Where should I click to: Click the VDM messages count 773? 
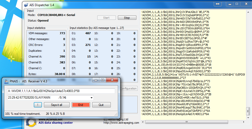coord(62,33)
